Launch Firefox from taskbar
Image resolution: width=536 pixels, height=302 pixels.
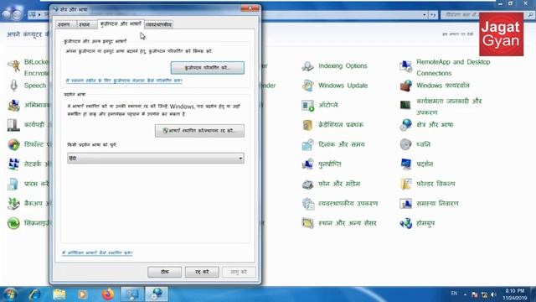[x=107, y=294]
